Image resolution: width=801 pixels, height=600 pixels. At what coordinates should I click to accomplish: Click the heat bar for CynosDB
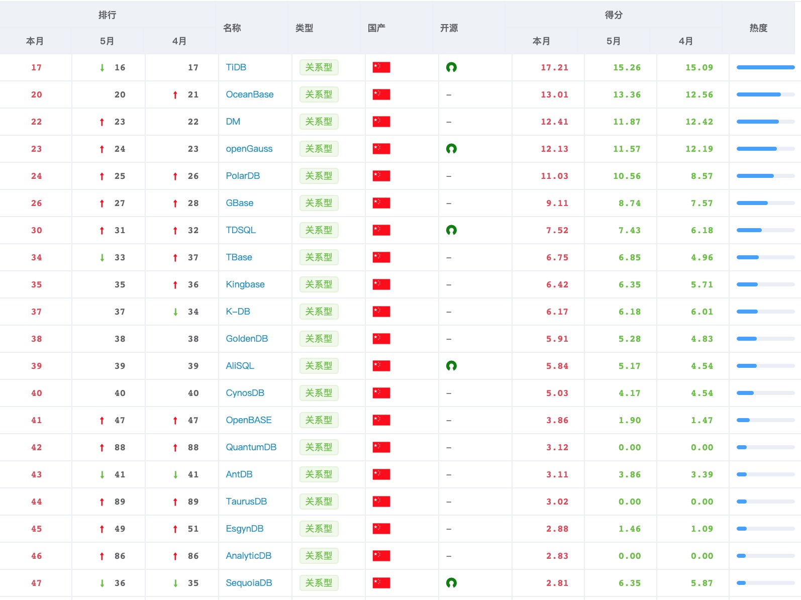coord(766,393)
